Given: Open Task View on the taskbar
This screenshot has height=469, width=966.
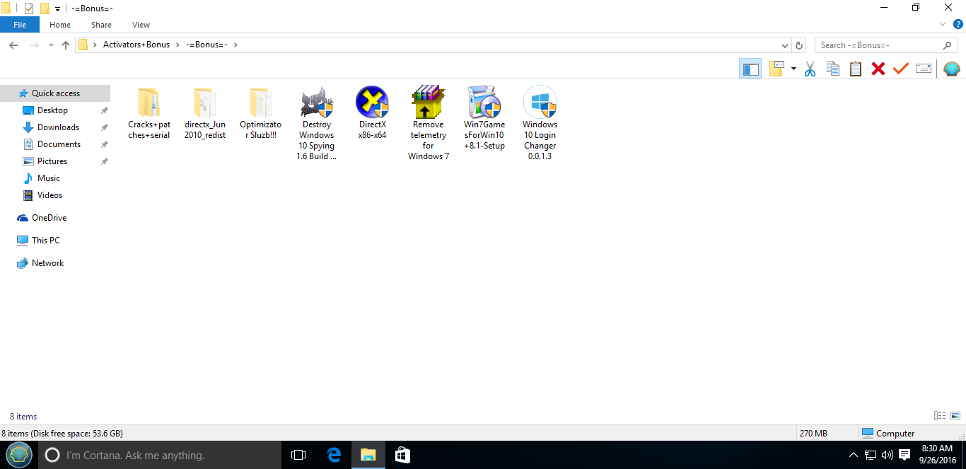Looking at the screenshot, I should coord(298,455).
